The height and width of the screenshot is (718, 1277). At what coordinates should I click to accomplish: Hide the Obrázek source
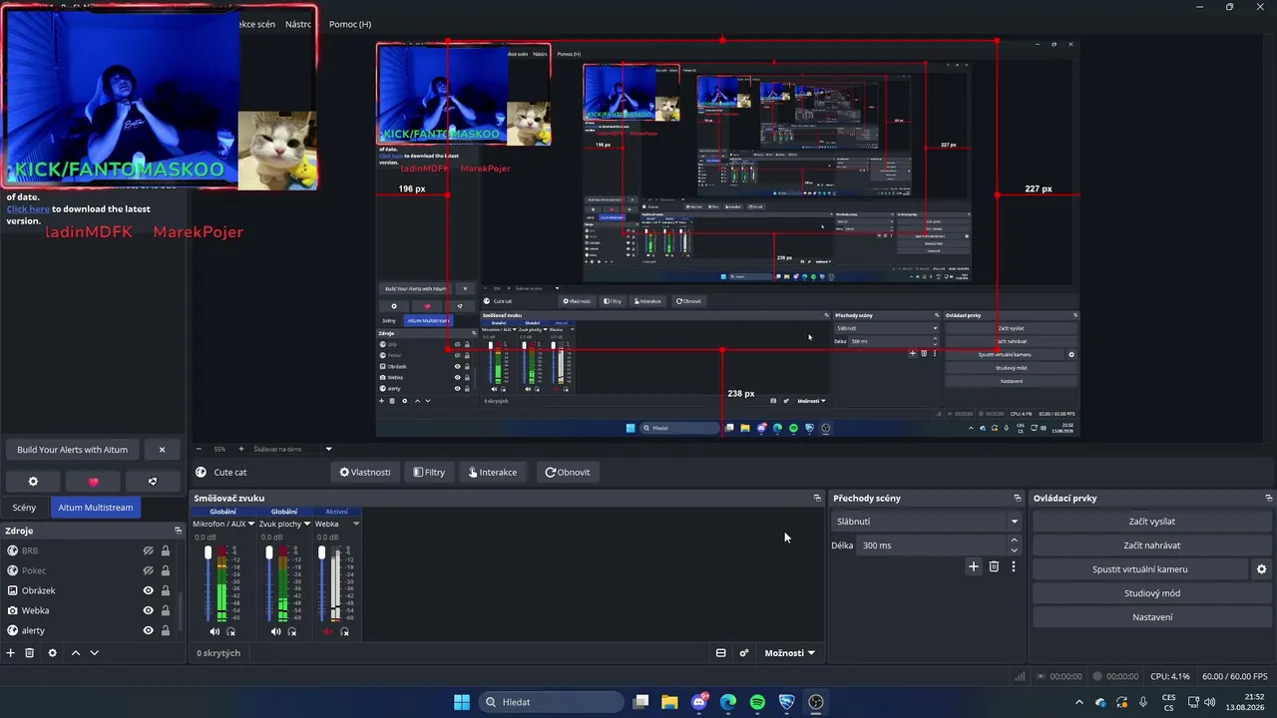point(148,590)
